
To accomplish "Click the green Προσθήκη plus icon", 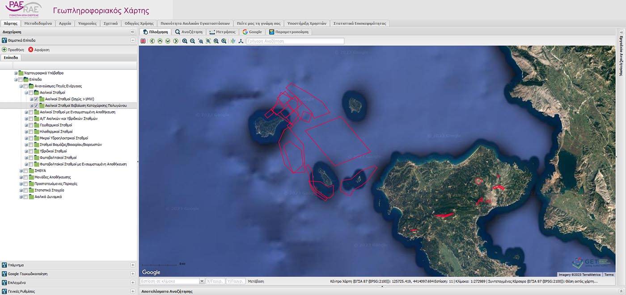I will point(4,50).
